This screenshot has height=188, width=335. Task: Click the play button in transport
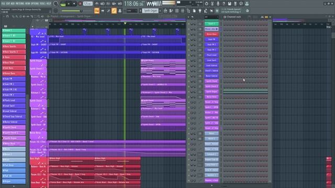coord(69,4)
